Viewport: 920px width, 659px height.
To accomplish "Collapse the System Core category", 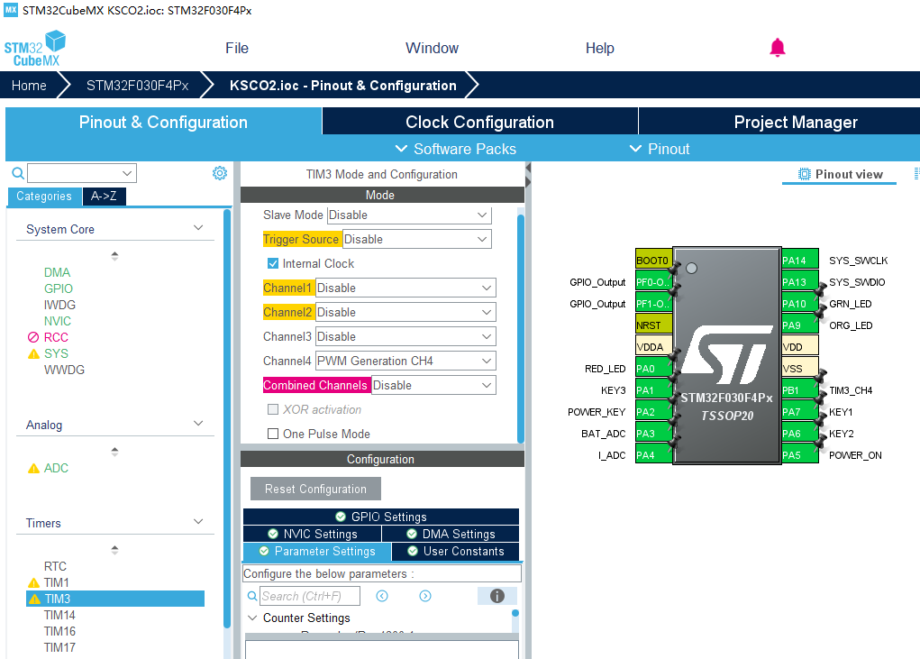I will [x=198, y=228].
